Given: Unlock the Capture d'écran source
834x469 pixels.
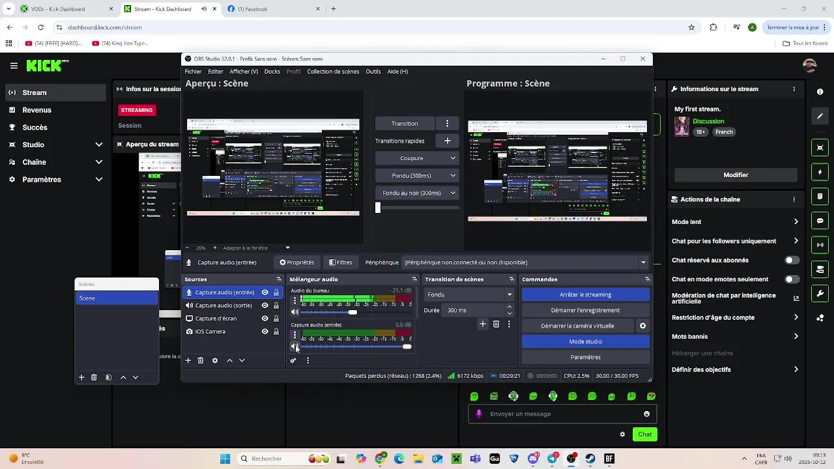Looking at the screenshot, I should (276, 319).
